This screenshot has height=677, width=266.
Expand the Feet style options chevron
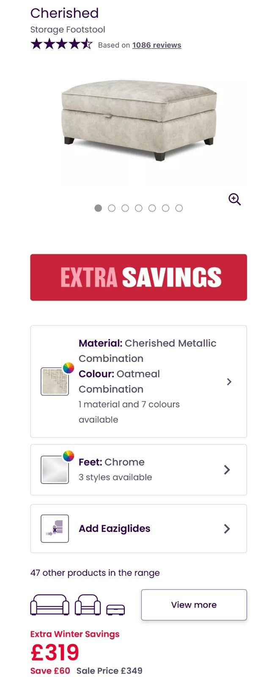227,470
